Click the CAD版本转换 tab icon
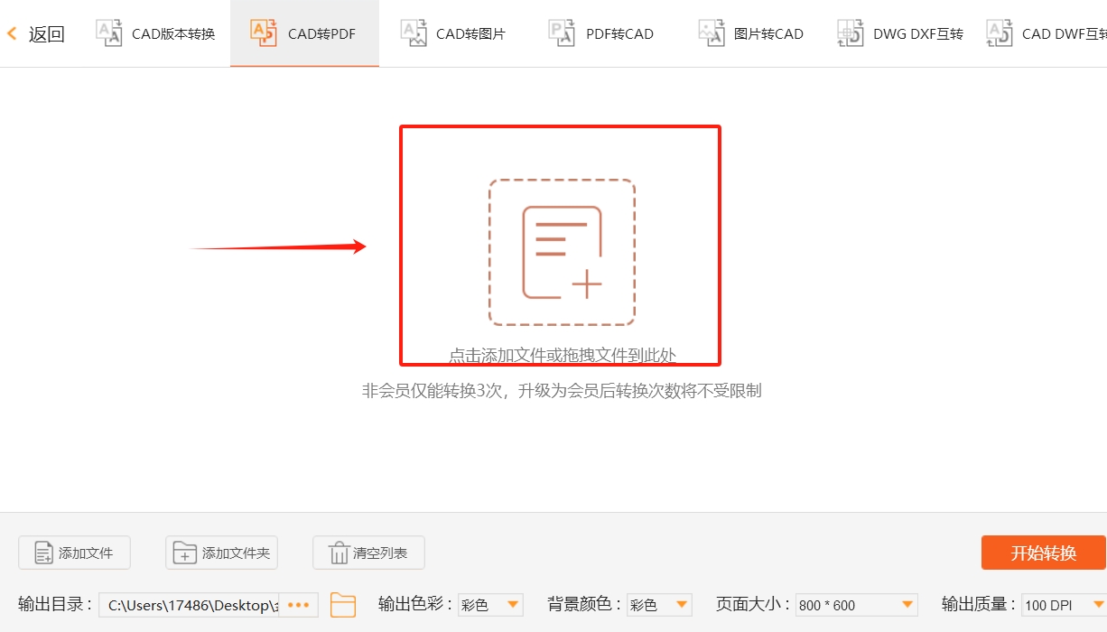Image resolution: width=1107 pixels, height=632 pixels. tap(109, 33)
